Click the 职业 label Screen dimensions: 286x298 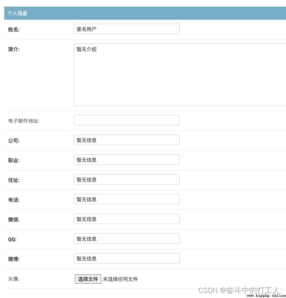click(x=14, y=160)
